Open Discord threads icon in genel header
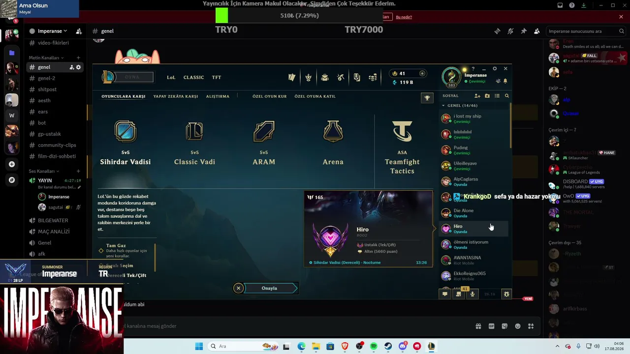This screenshot has height=354, width=630. coord(497,31)
